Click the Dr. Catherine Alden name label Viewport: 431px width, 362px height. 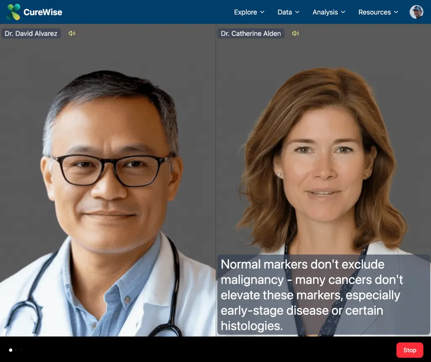click(x=251, y=34)
